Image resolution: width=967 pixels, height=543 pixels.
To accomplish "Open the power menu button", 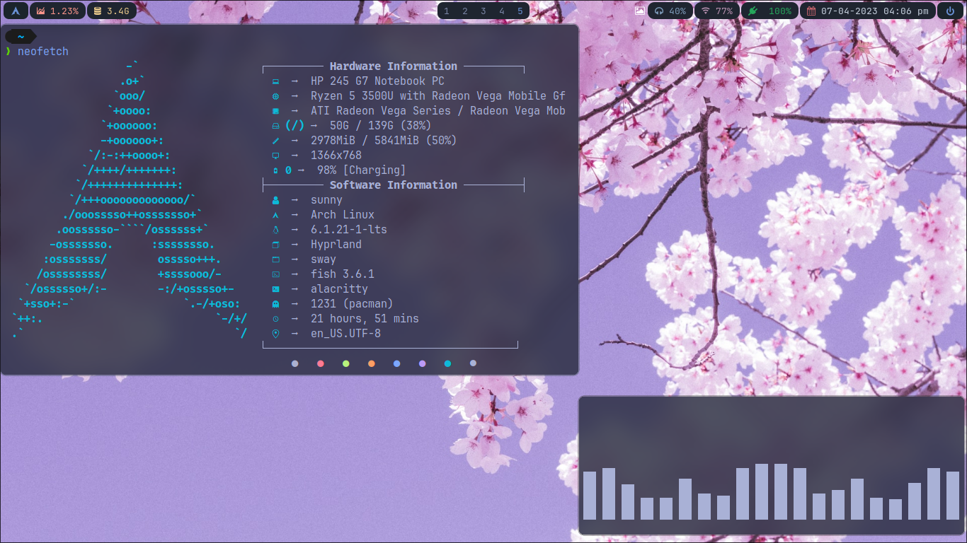I will pyautogui.click(x=950, y=11).
